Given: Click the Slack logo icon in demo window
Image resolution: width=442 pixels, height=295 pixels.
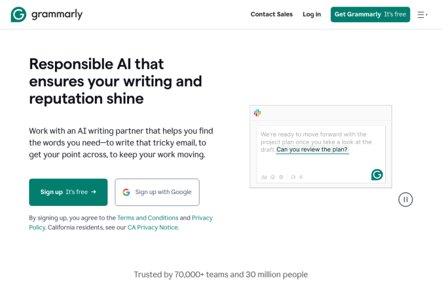Looking at the screenshot, I should (257, 113).
